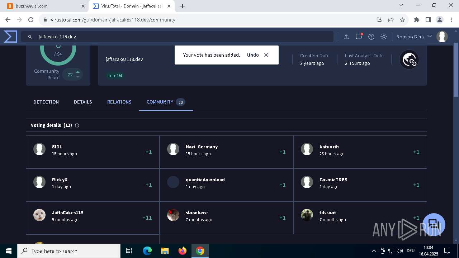Click the taskbar search box
The height and width of the screenshot is (258, 459).
coord(69,251)
